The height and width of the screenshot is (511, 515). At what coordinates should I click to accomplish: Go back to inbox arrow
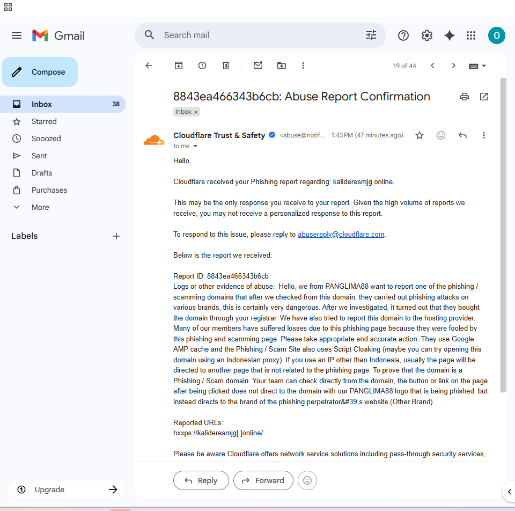coord(149,65)
